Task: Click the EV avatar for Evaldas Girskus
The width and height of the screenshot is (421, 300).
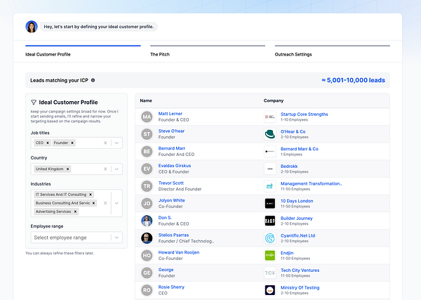Action: click(147, 169)
